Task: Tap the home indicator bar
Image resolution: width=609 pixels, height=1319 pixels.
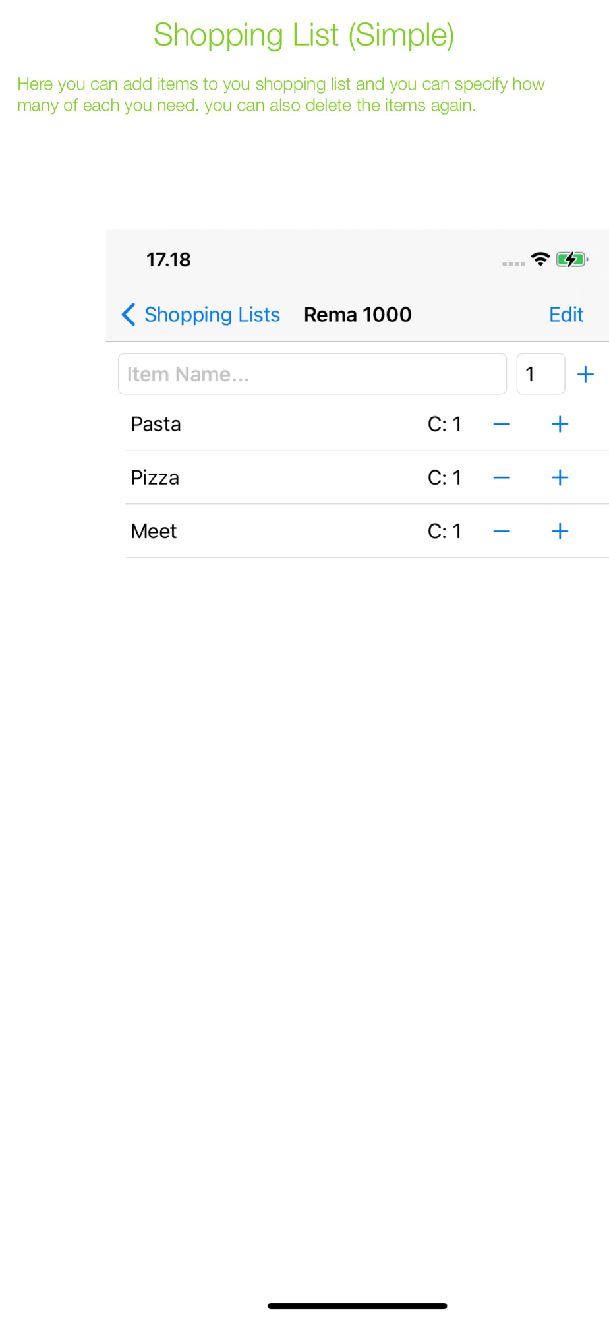Action: 357,1306
